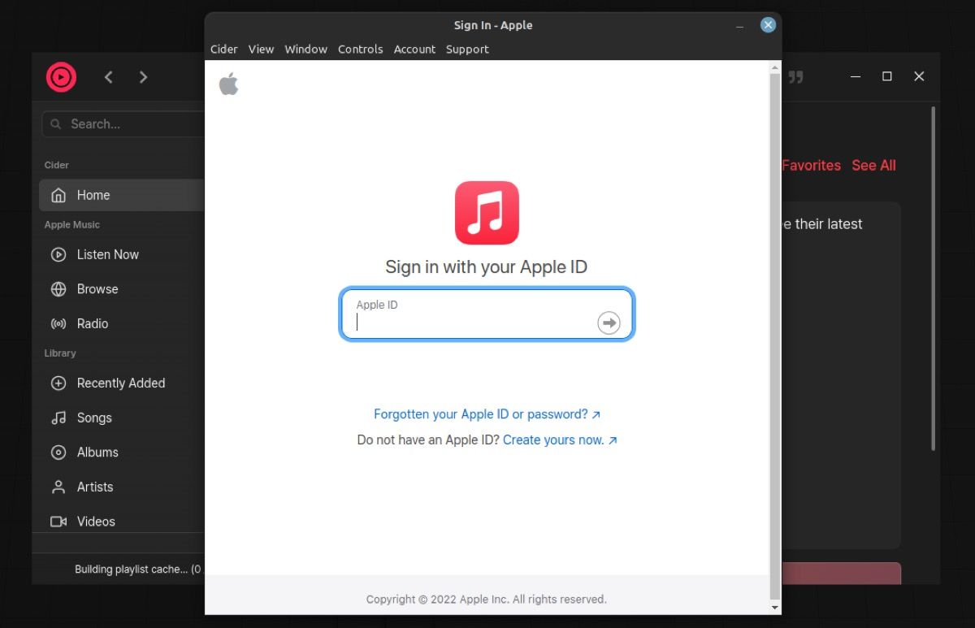Open the Cider menu
The height and width of the screenshot is (628, 975).
pos(224,49)
